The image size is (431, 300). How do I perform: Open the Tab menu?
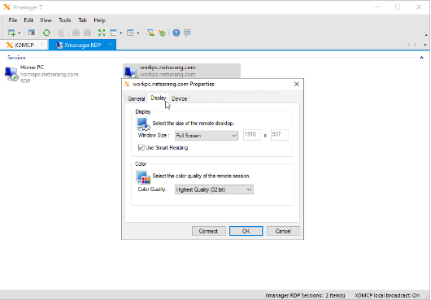click(x=82, y=20)
